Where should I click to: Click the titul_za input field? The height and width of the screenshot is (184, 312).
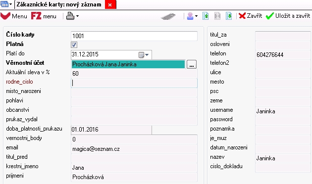point(283,36)
